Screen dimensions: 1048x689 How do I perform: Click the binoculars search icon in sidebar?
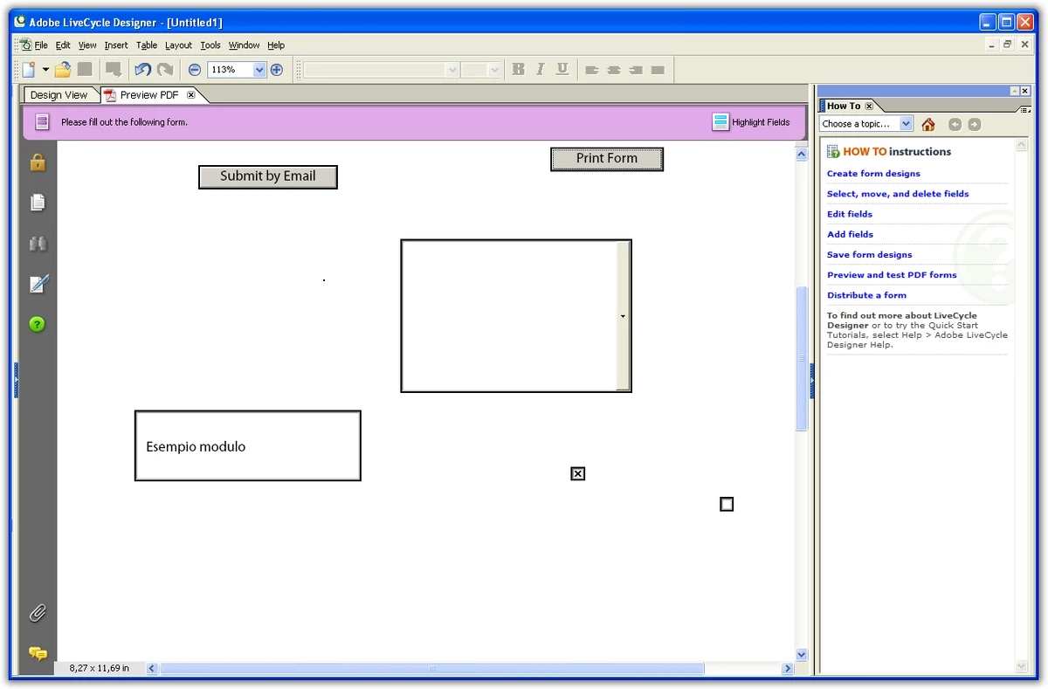[38, 244]
